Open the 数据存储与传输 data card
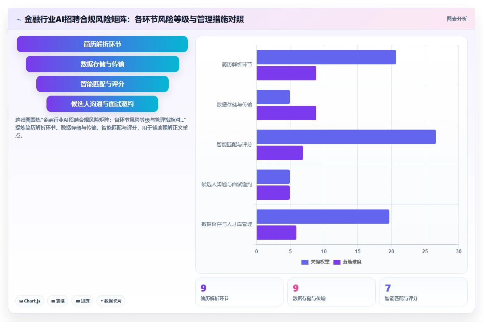This screenshot has width=483, height=322. coord(332,292)
